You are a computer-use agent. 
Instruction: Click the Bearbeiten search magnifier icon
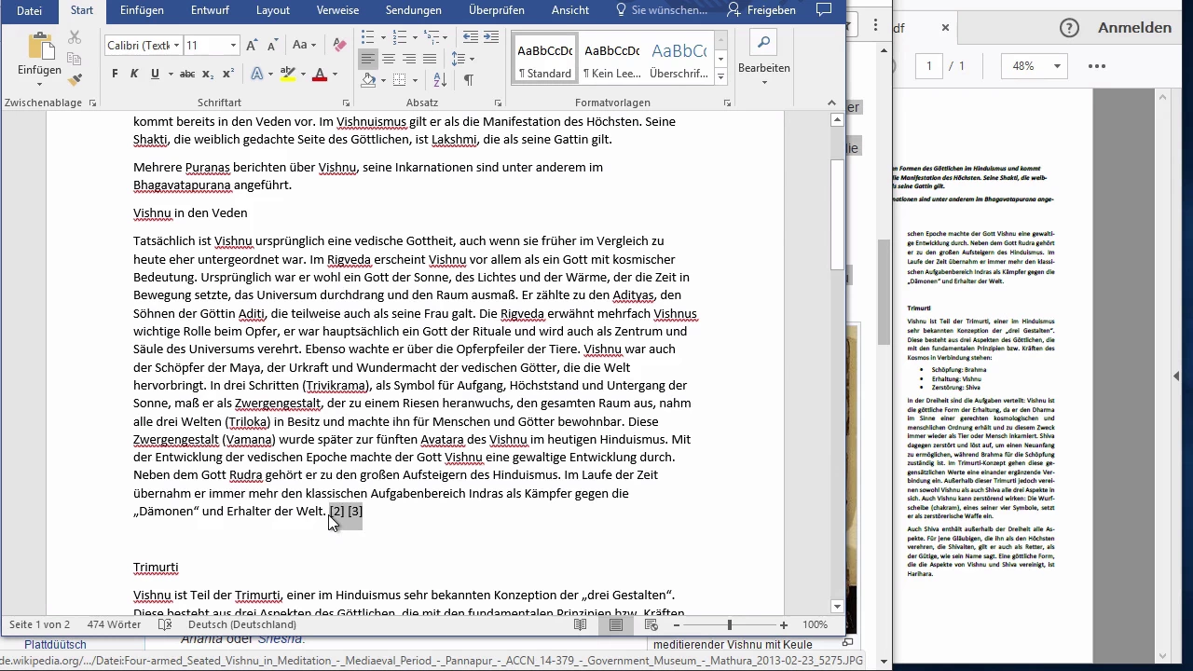[763, 42]
